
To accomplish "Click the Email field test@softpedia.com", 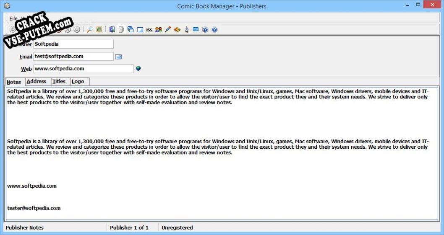I will tap(73, 56).
